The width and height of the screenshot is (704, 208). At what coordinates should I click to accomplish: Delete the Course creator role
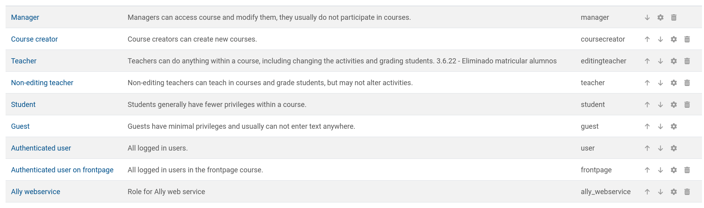(x=687, y=39)
